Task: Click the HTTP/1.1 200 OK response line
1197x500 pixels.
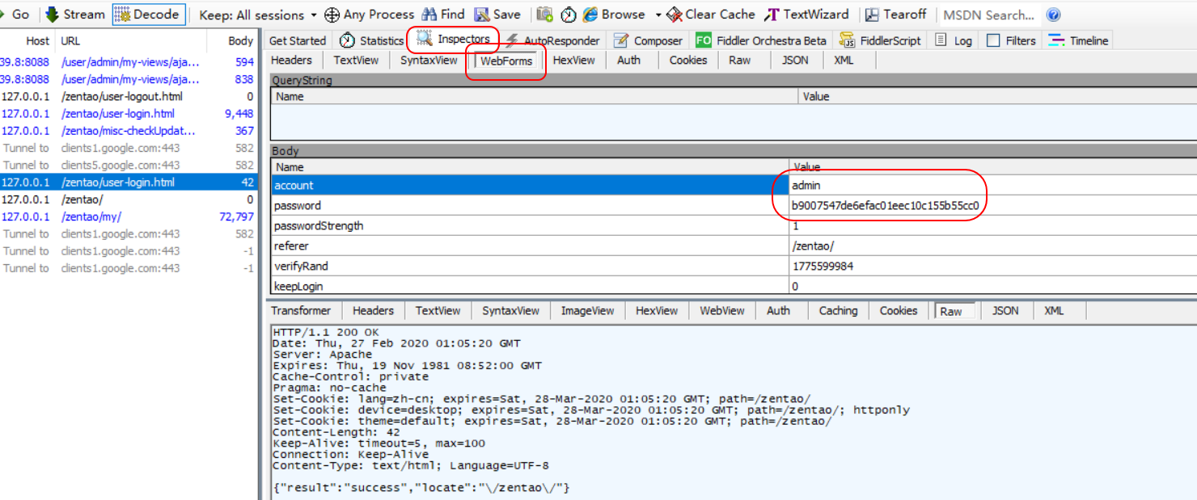Action: [x=325, y=333]
